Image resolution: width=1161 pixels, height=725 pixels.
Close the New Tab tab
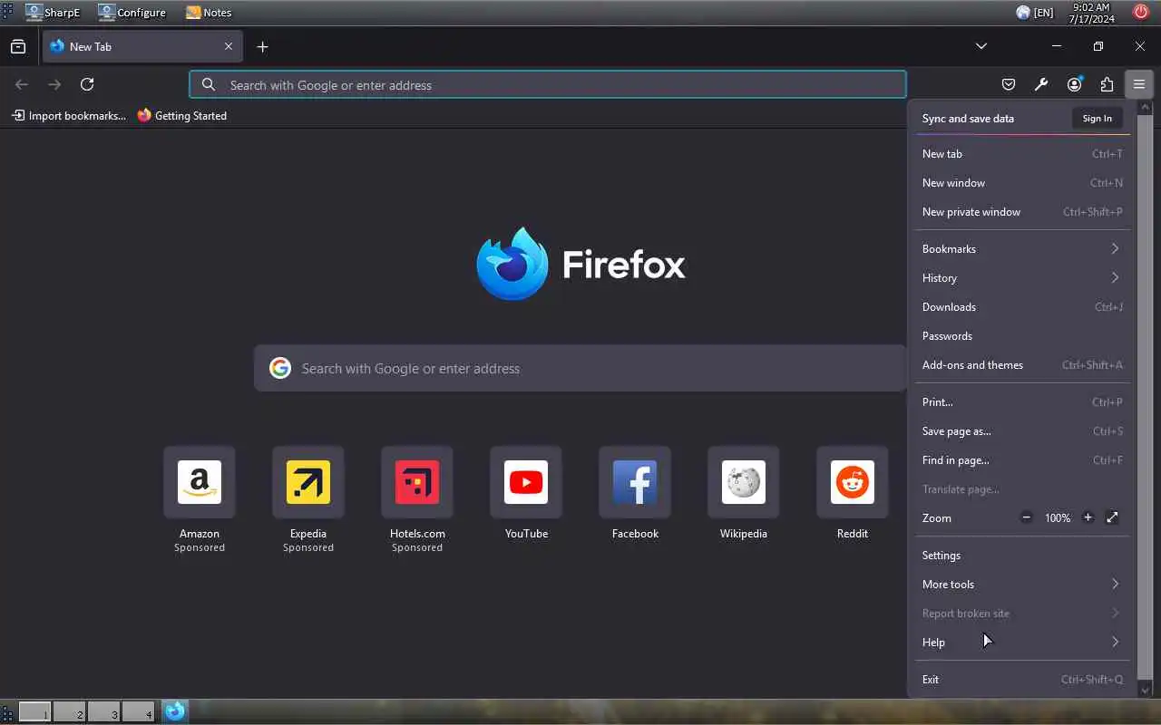pos(229,46)
